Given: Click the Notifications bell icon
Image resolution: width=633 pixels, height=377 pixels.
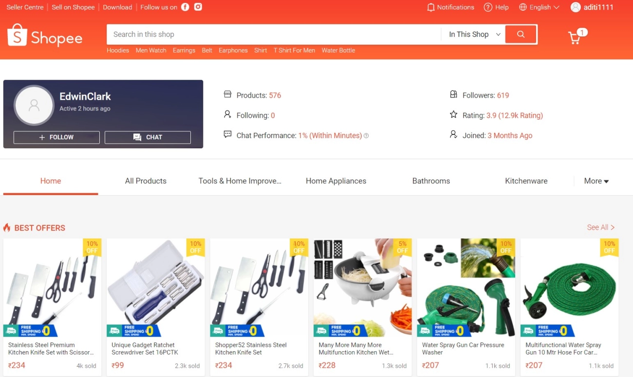Looking at the screenshot, I should coord(430,7).
